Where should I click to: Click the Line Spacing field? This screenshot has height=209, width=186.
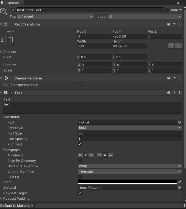130,139
